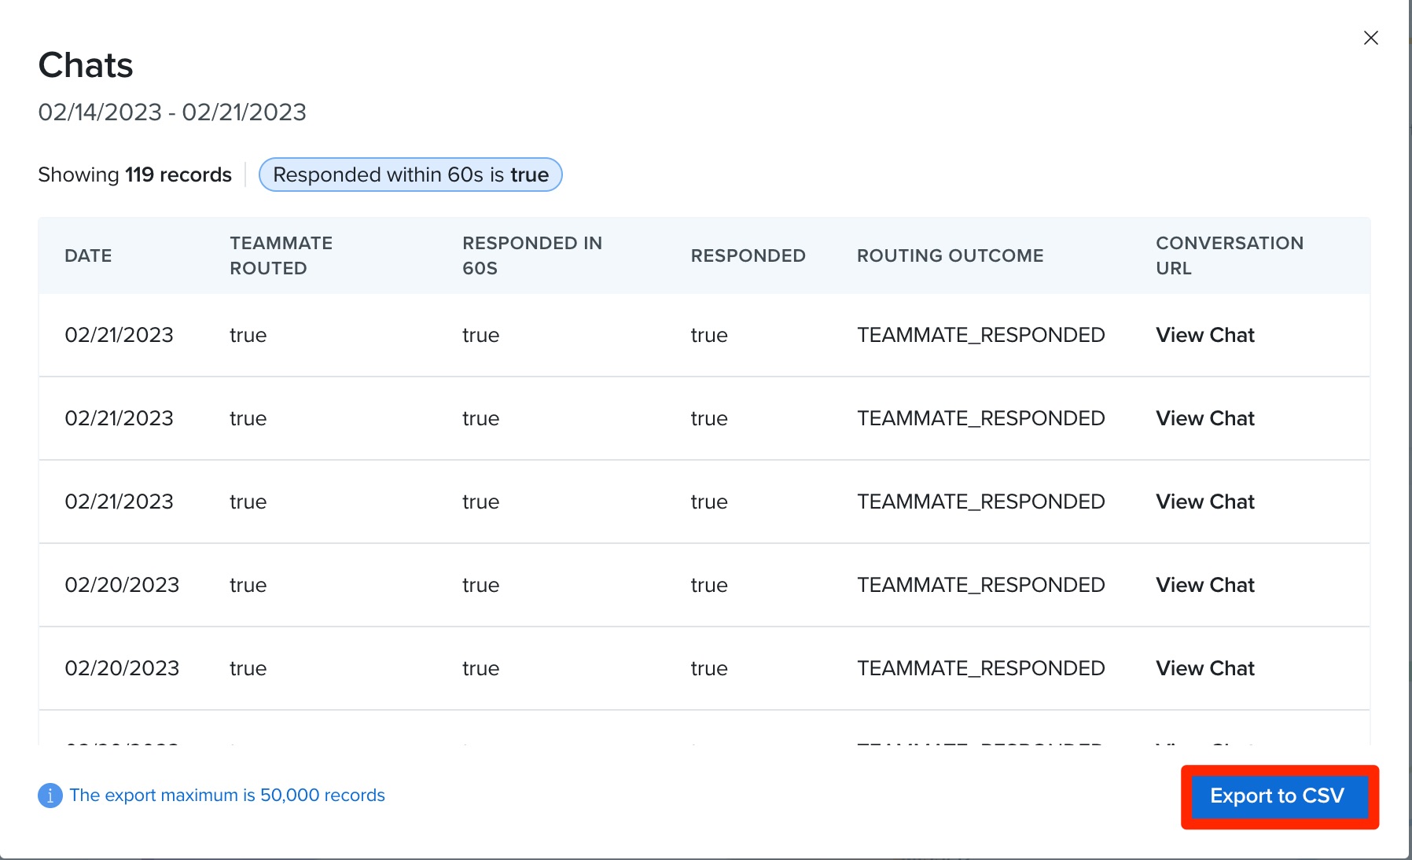The image size is (1412, 860).
Task: Click the export maximum 50,000 records notice
Action: tap(227, 796)
